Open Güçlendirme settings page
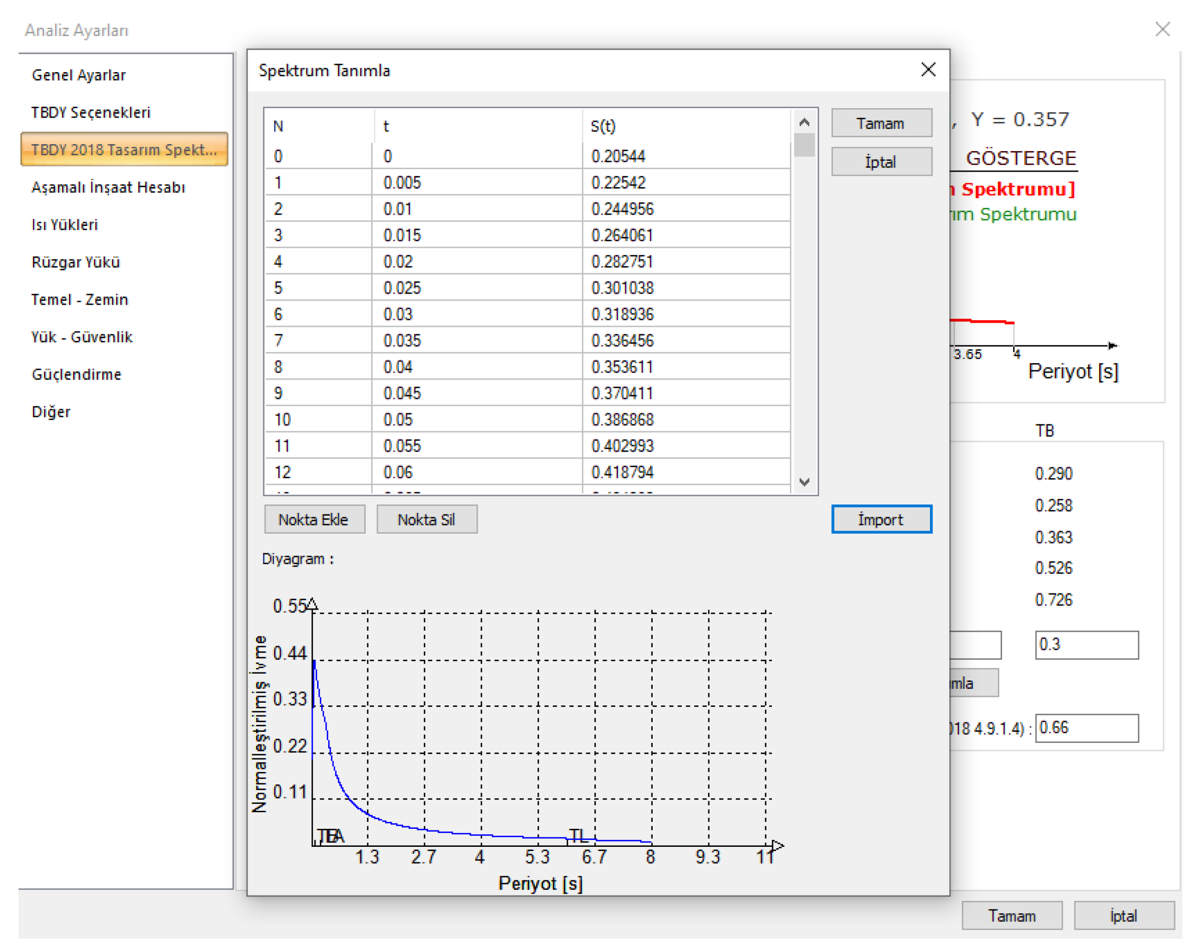Viewport: 1194px width, 947px height. (76, 374)
